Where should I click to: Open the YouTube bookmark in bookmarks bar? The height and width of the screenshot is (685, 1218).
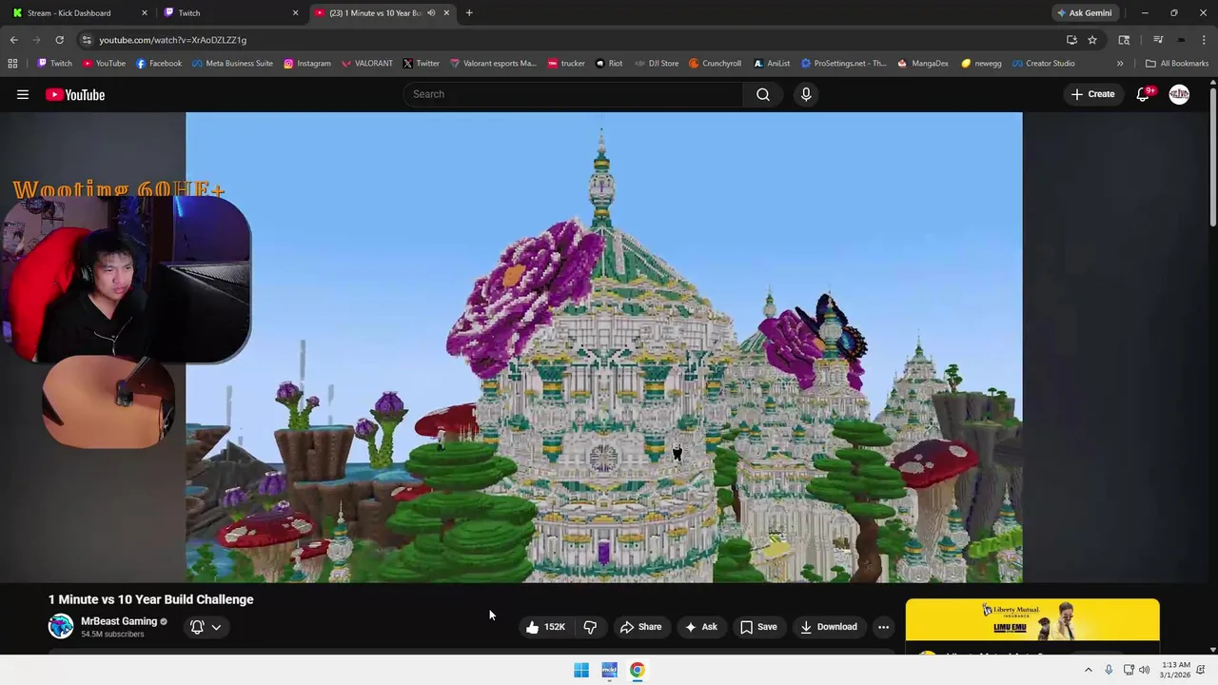pyautogui.click(x=104, y=64)
